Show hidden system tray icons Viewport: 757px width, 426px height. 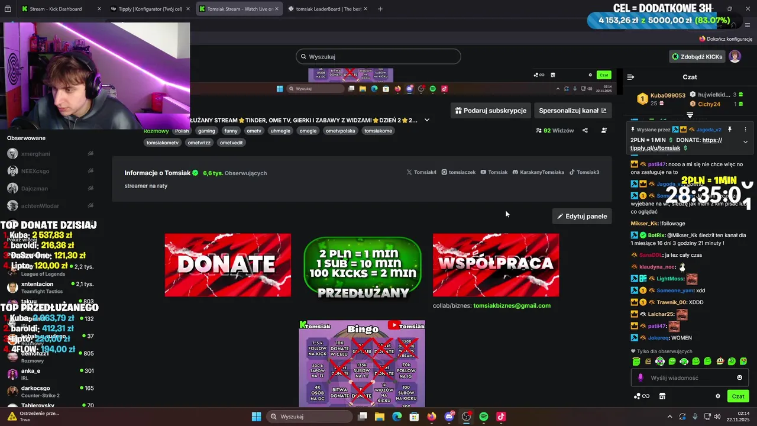coord(669,417)
